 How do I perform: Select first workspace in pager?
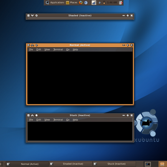[148, 164]
